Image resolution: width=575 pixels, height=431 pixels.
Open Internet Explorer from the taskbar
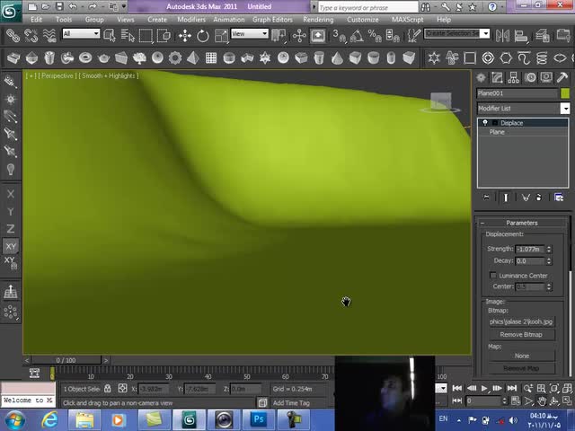(x=50, y=419)
